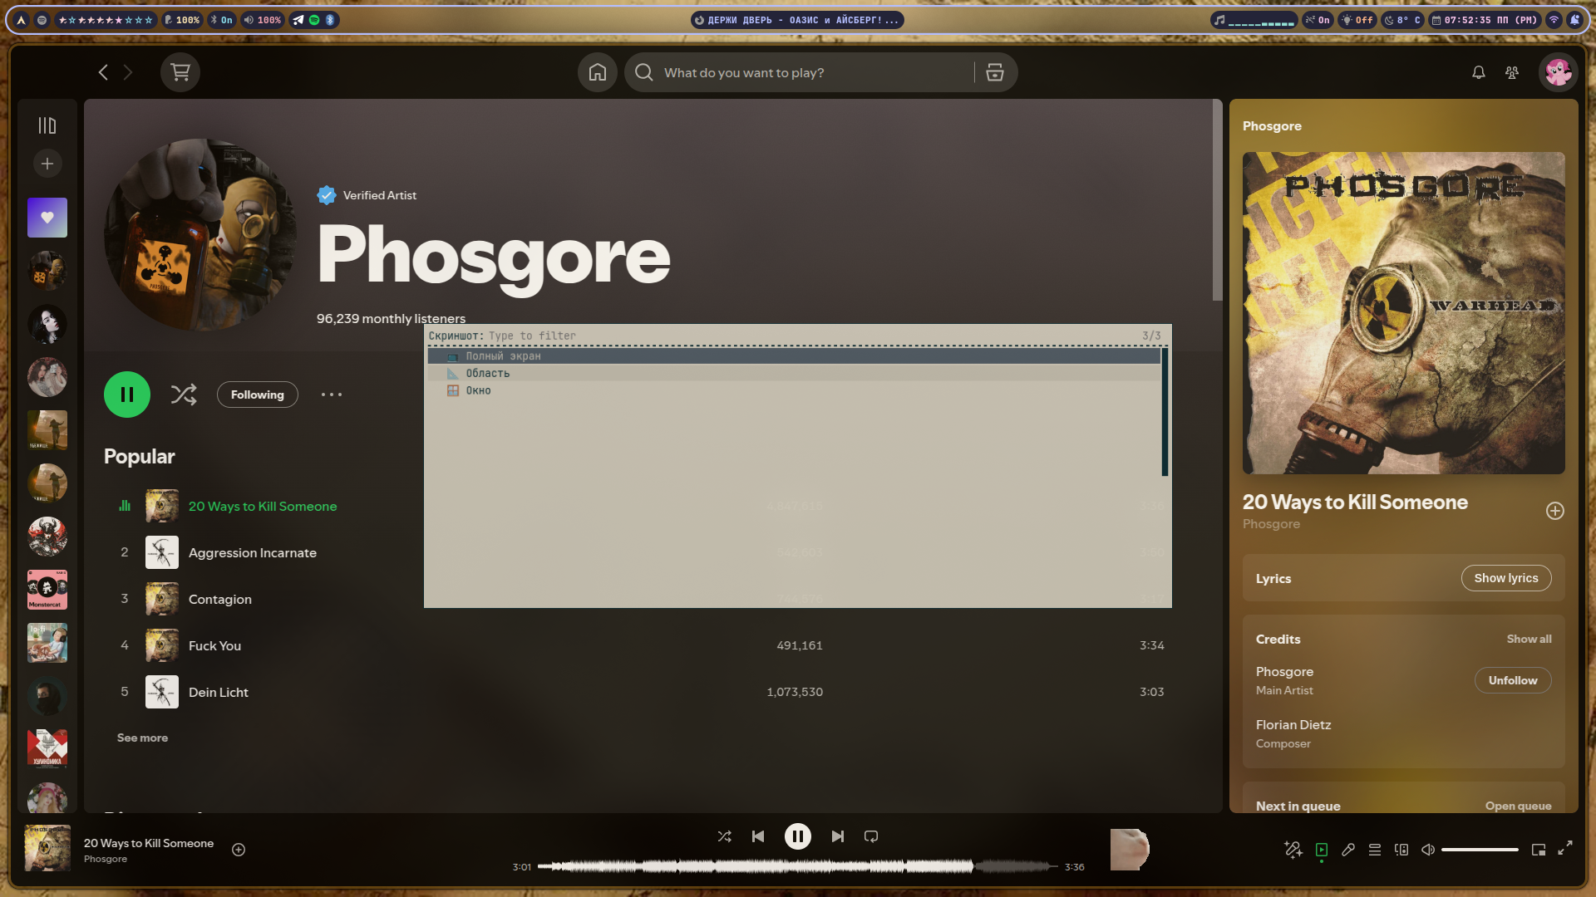Image resolution: width=1596 pixels, height=897 pixels.
Task: Open the three-dots artist options menu
Action: [332, 395]
